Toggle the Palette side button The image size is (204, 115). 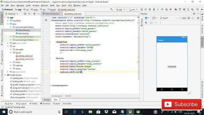click(142, 22)
